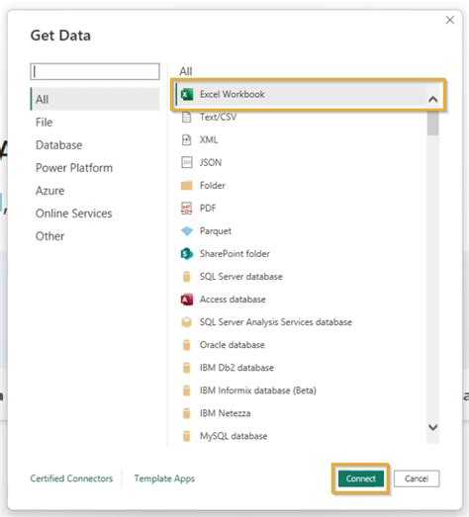The height and width of the screenshot is (517, 469).
Task: Click the PDF connector icon
Action: pyautogui.click(x=186, y=208)
